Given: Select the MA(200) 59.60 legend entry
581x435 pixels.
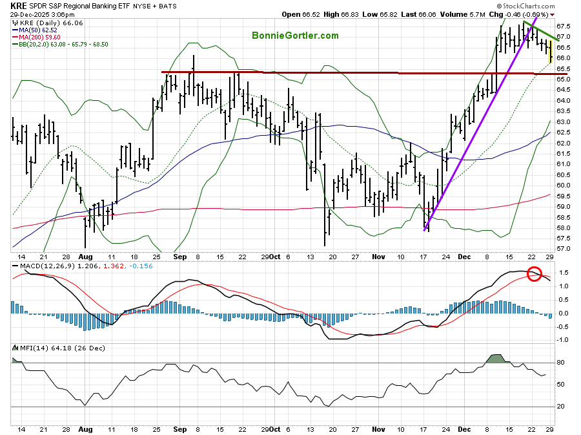Looking at the screenshot, I should point(39,37).
